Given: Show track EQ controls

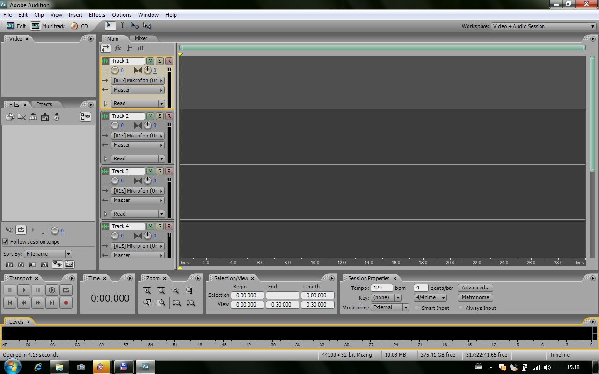Looking at the screenshot, I should [141, 48].
